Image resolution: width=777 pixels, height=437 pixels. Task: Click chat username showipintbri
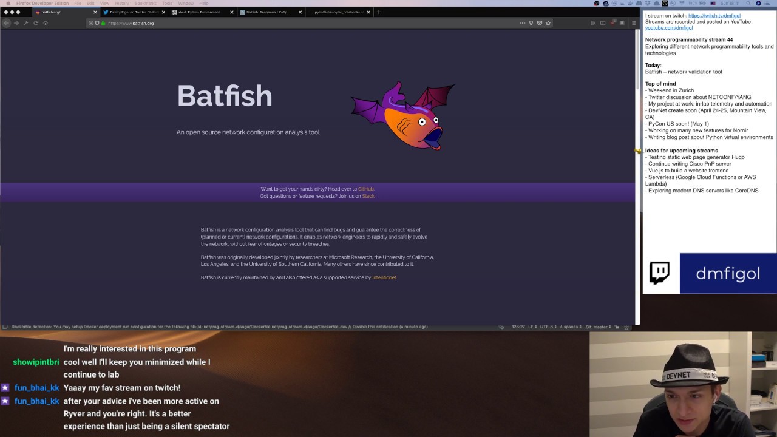coord(36,362)
